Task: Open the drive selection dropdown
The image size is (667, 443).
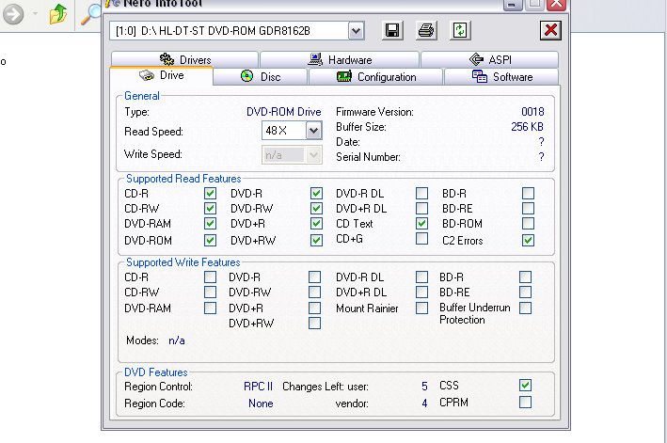Action: [356, 31]
